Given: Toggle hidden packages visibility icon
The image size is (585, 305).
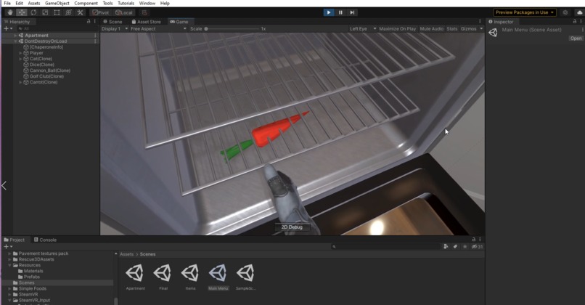Looking at the screenshot, I should (x=477, y=246).
